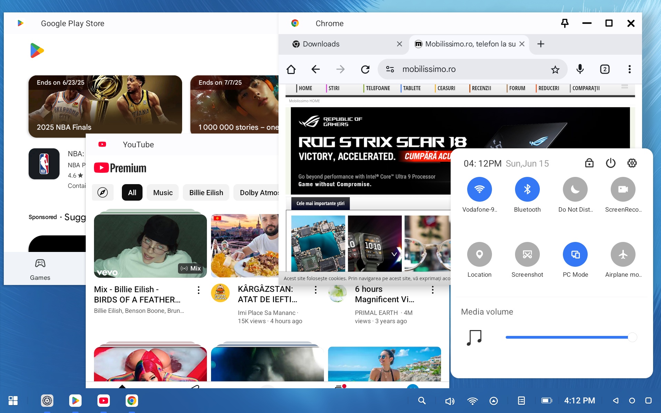Reload the mobilissimo.ro page
Image resolution: width=661 pixels, height=413 pixels.
[x=365, y=69]
